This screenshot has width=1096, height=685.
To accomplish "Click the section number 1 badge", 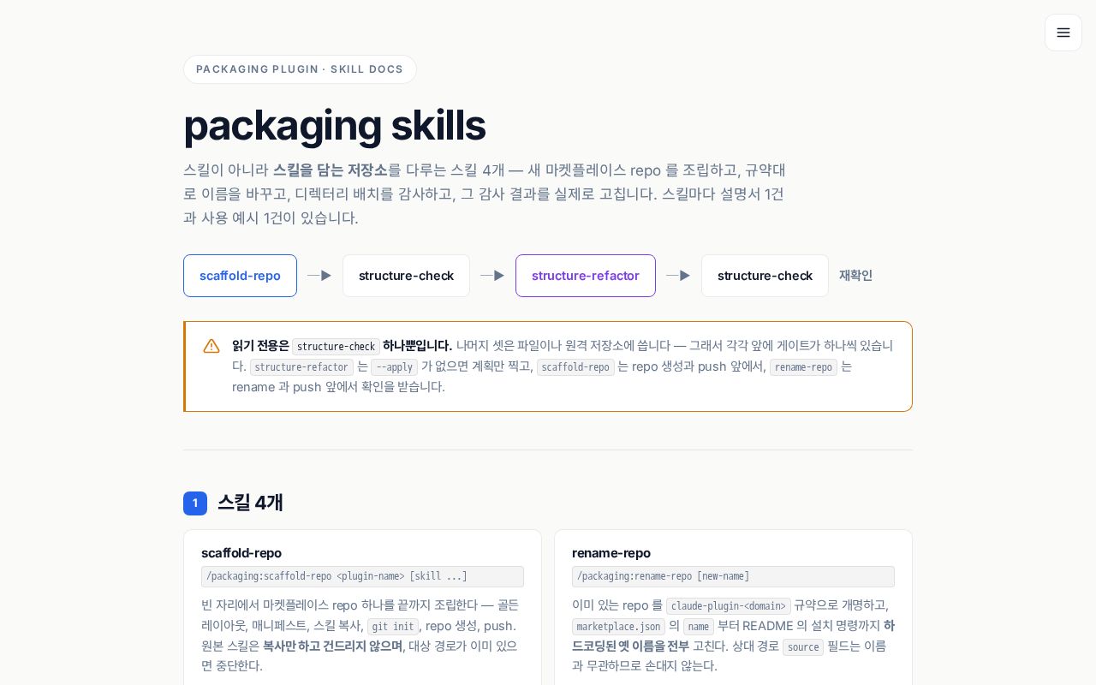I will click(195, 503).
